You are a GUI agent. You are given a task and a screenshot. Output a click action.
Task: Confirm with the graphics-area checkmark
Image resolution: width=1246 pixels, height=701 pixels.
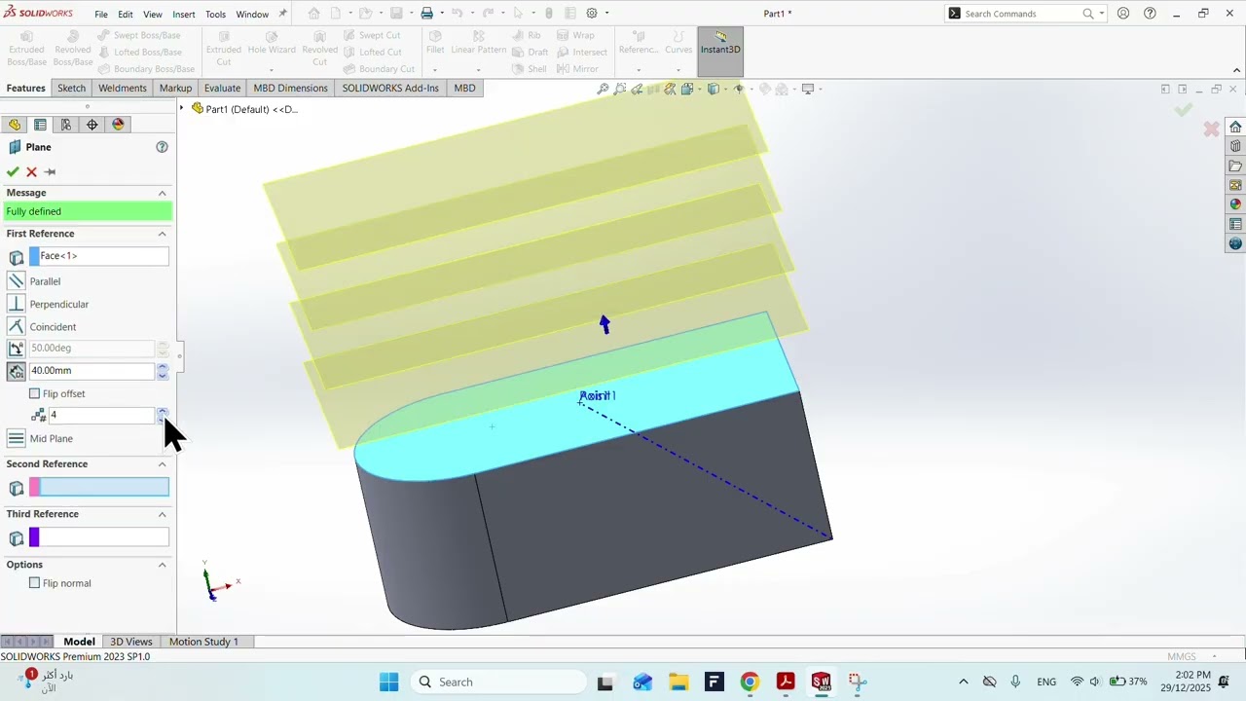click(1183, 110)
